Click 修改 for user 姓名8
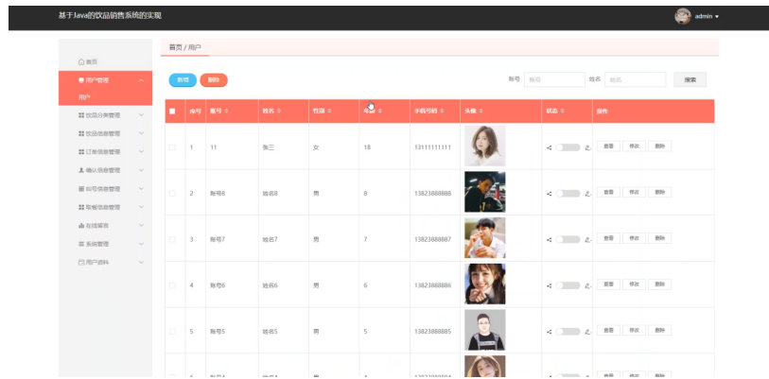The height and width of the screenshot is (379, 769). [634, 192]
